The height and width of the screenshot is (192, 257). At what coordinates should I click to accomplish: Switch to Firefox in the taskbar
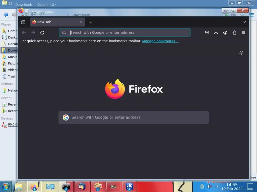coord(34,186)
